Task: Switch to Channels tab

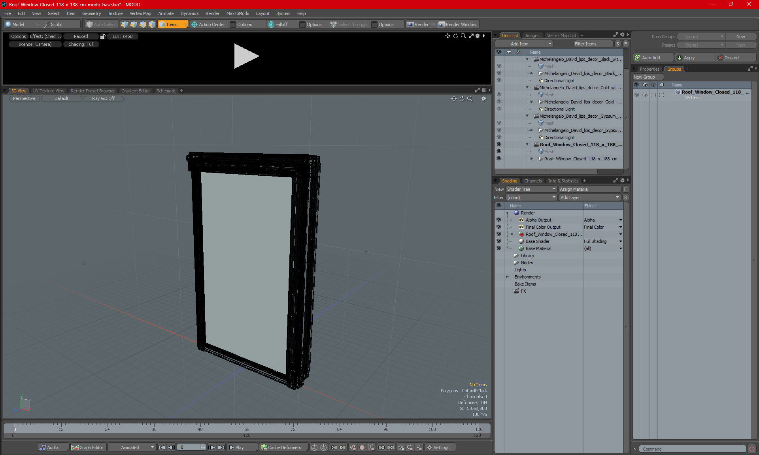Action: 533,181
